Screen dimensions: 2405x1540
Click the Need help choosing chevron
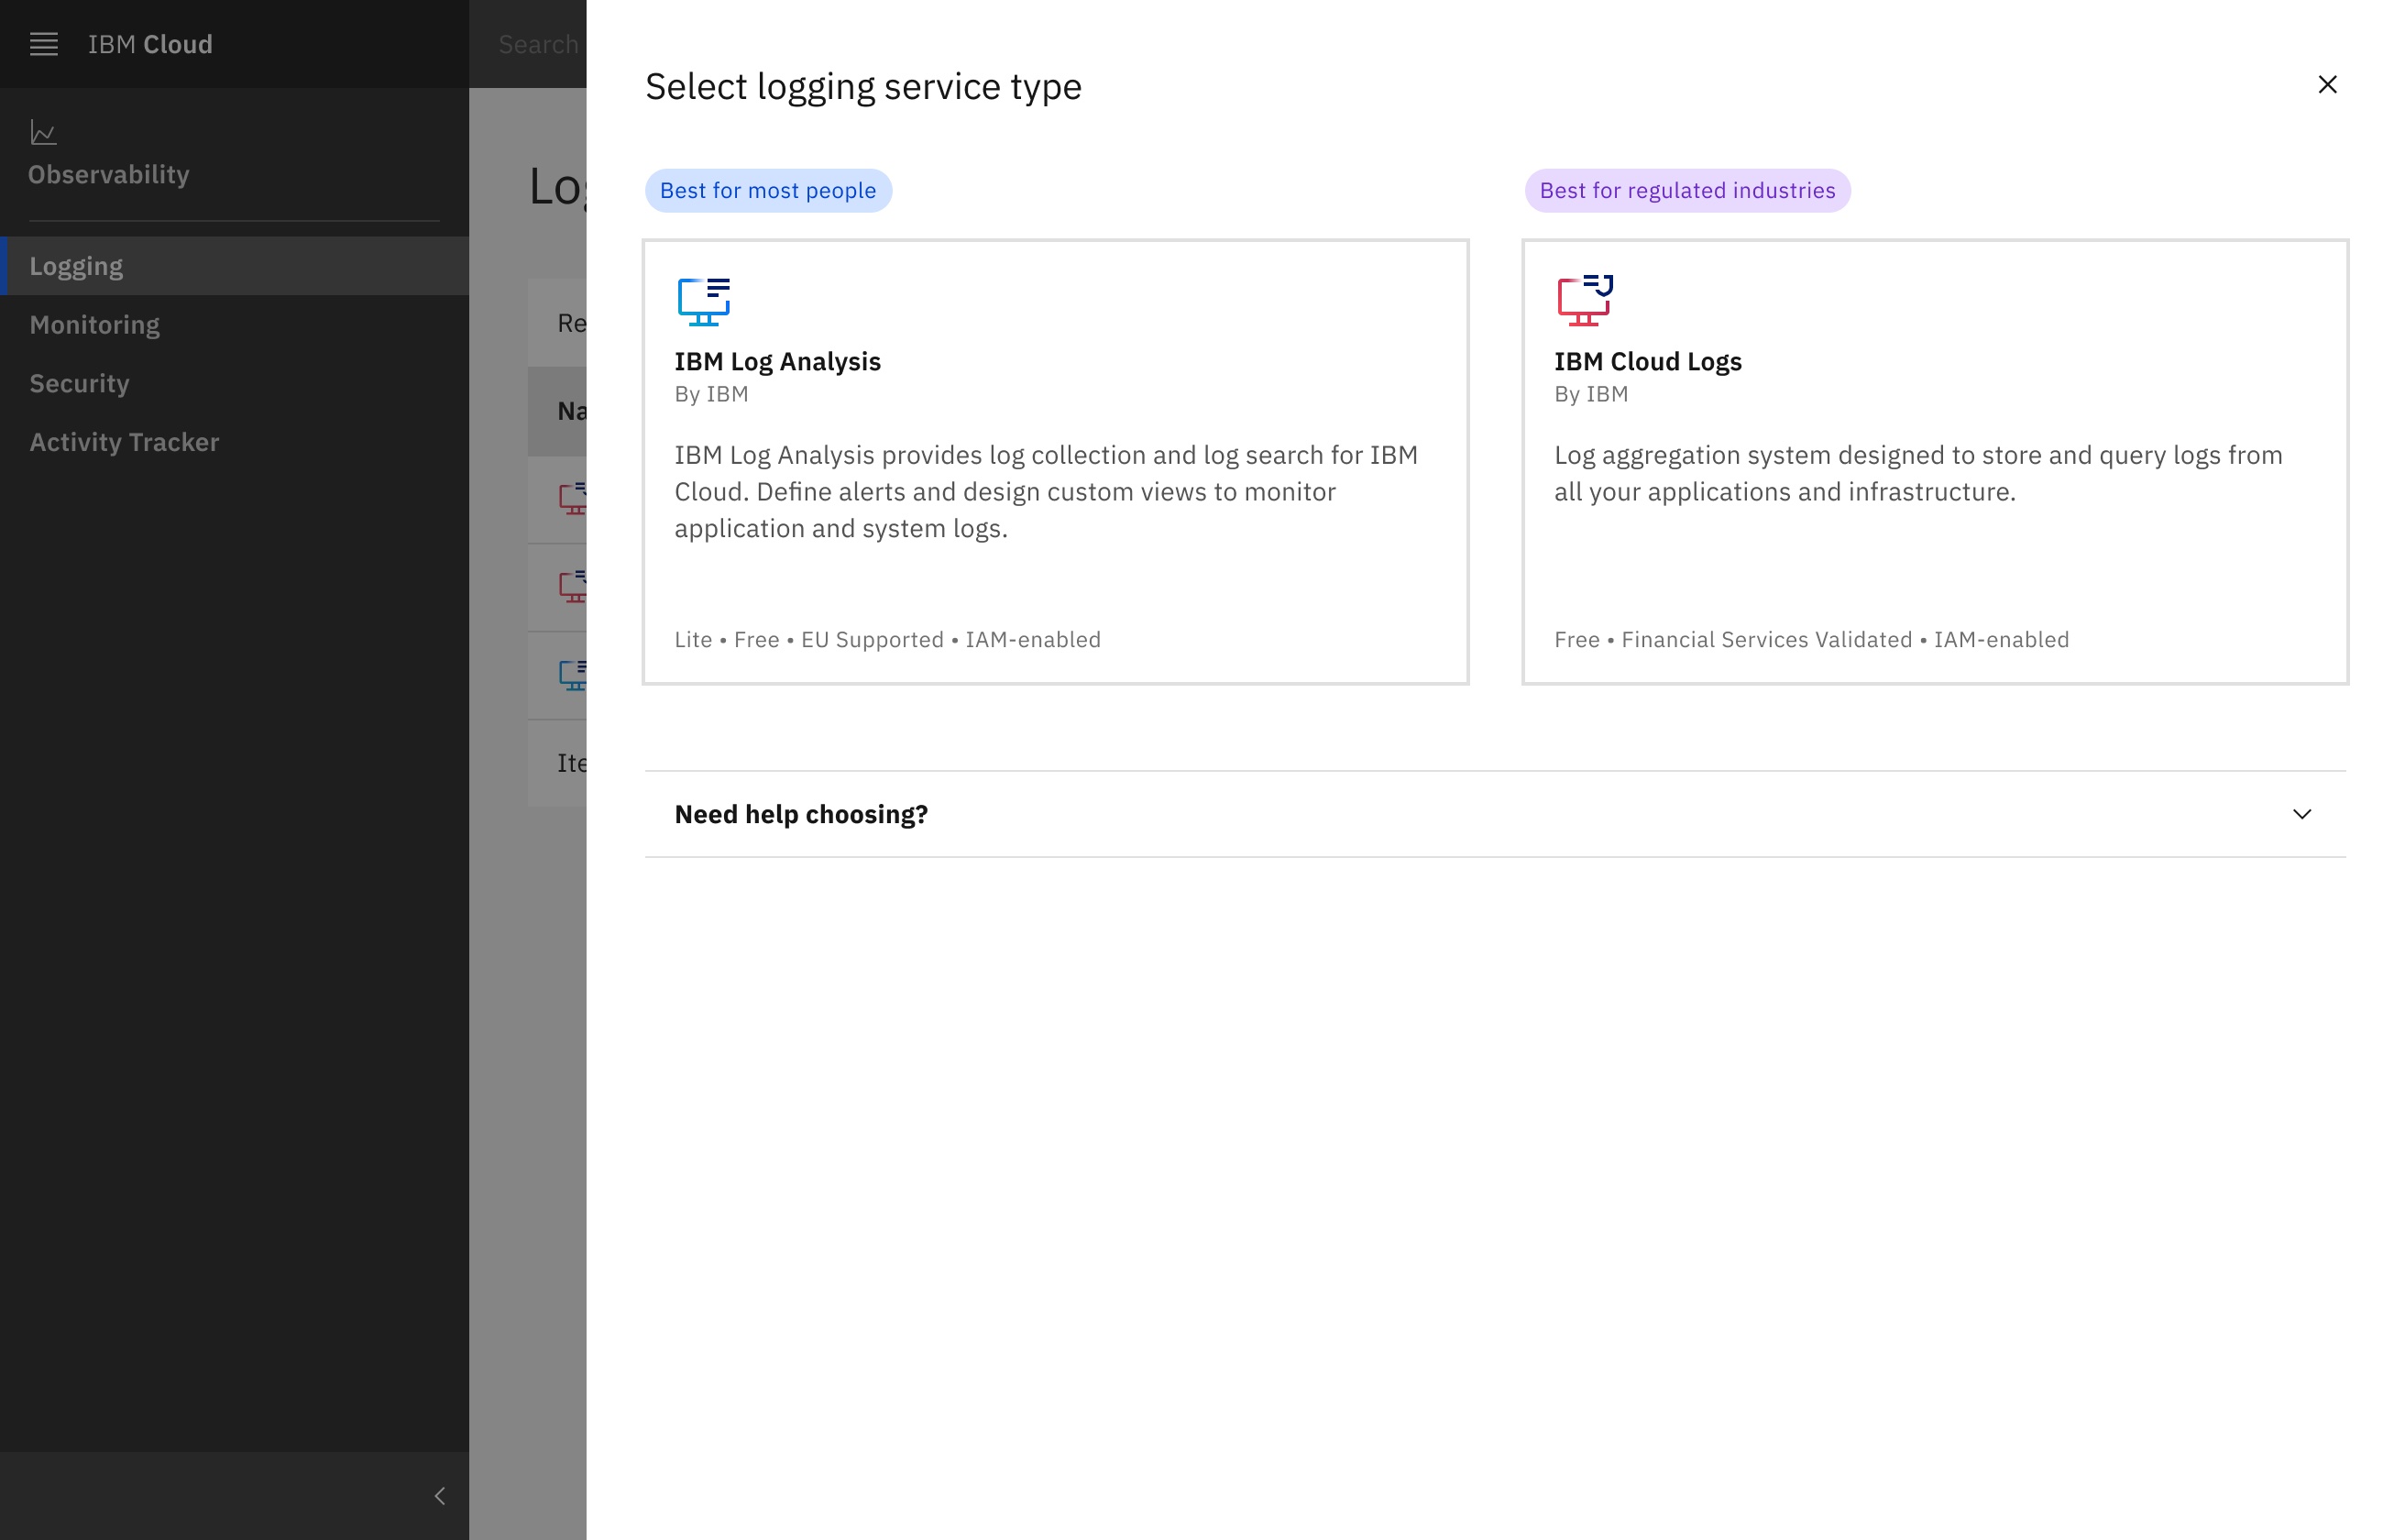tap(2302, 814)
